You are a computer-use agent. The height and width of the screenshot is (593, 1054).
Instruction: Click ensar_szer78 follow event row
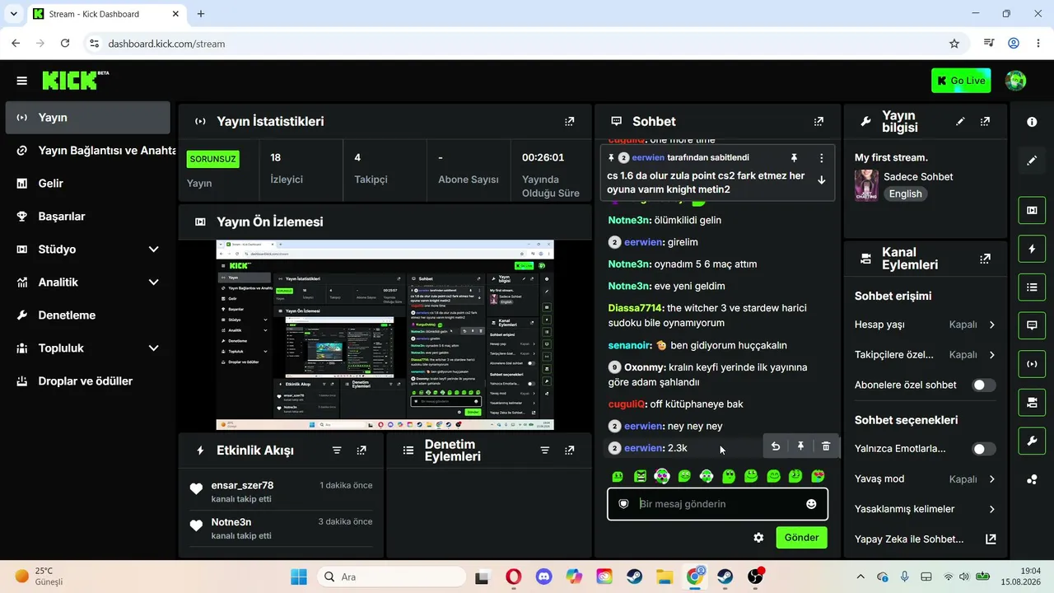tap(282, 492)
